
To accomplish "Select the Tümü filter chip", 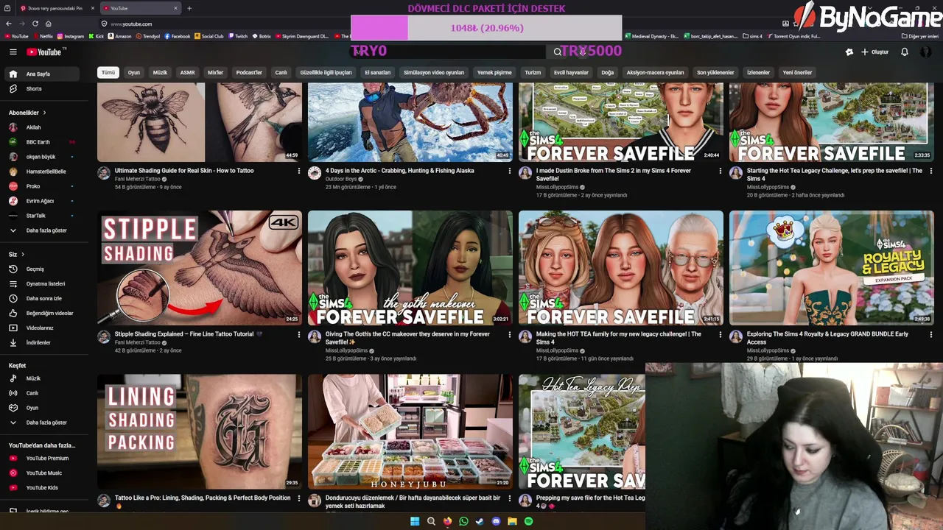I will tap(108, 73).
